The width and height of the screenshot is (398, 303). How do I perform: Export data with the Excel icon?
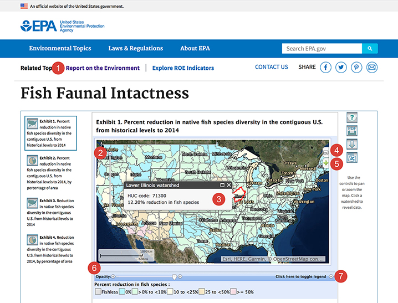tap(352, 157)
